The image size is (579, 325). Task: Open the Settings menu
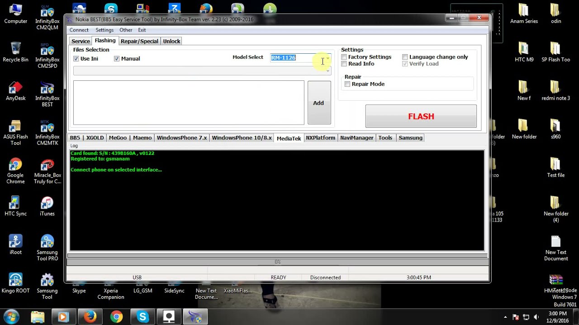click(104, 30)
